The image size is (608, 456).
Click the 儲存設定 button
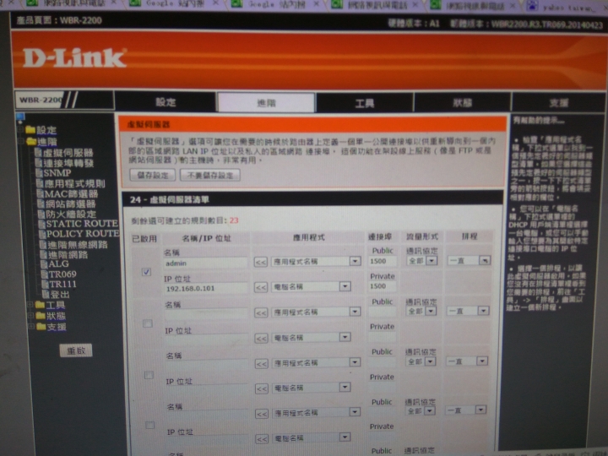pos(153,176)
